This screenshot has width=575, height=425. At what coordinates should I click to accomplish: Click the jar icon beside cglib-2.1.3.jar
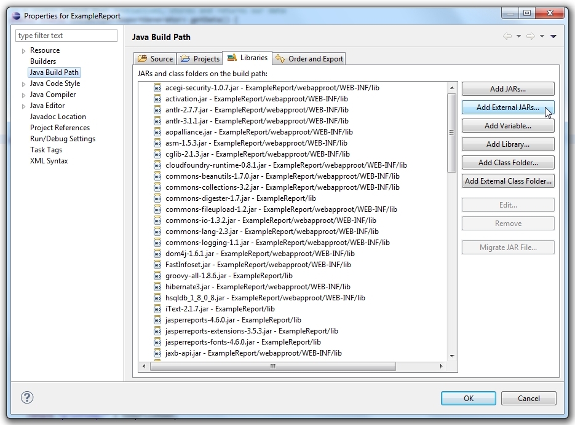tap(157, 154)
